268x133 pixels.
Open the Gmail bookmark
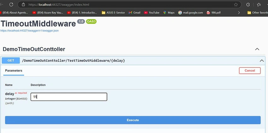[x=135, y=13]
